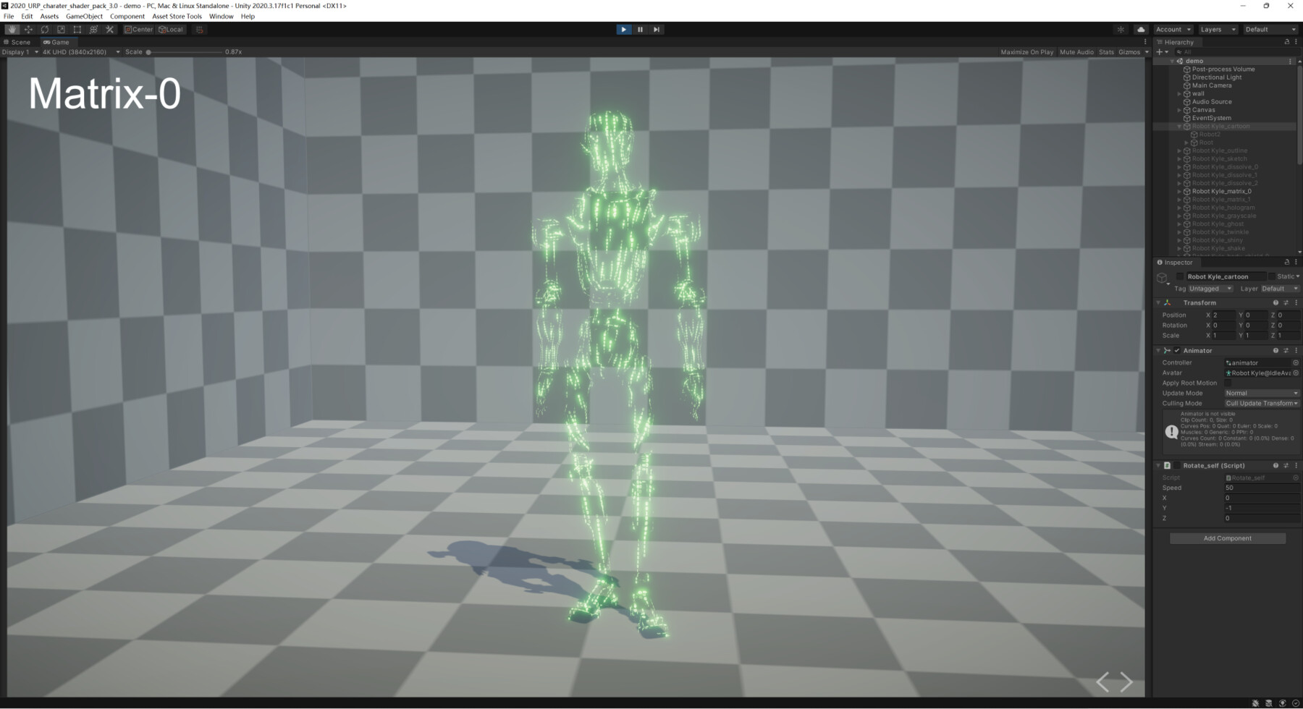Click the Speed value field
Viewport: 1303px width, 709px height.
click(1262, 488)
